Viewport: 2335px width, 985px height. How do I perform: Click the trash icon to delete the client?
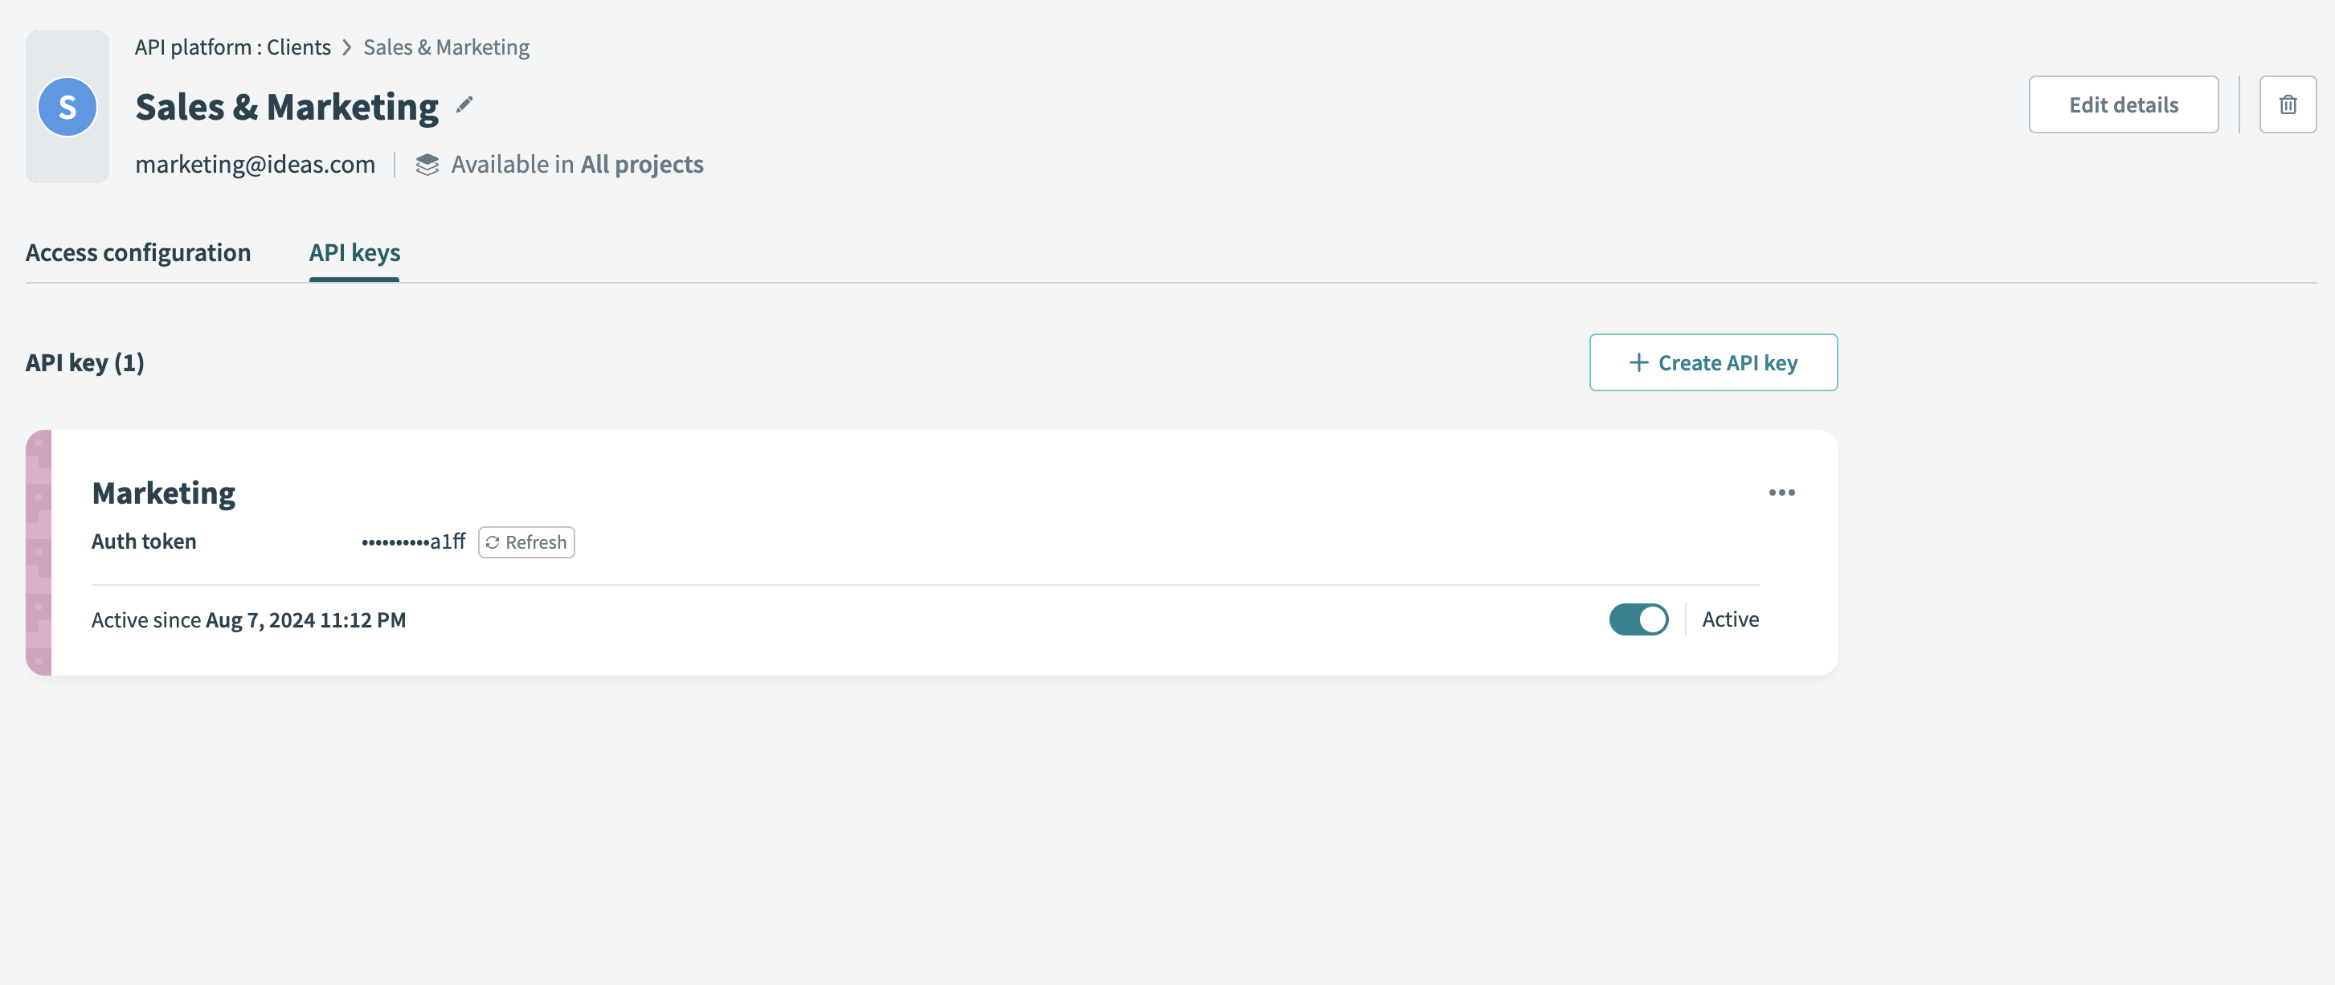point(2288,104)
